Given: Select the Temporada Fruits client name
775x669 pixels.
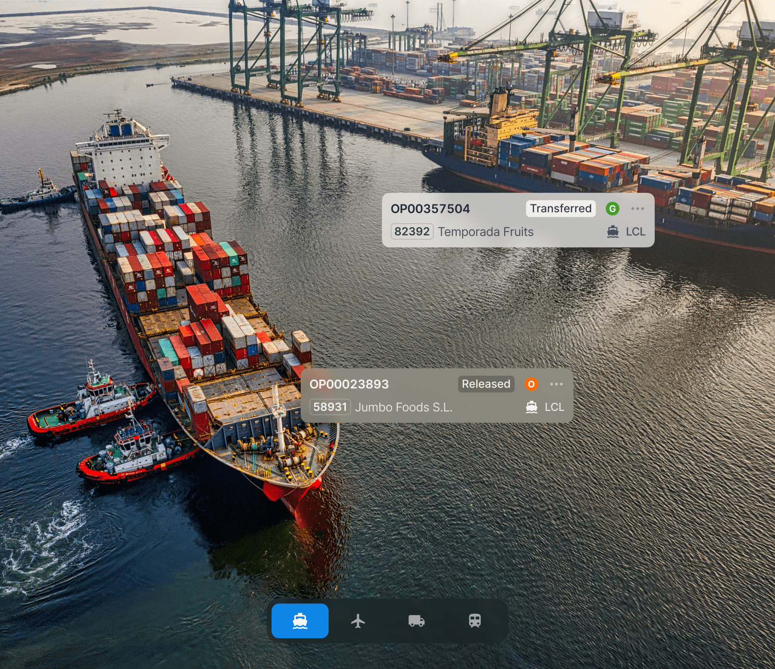Looking at the screenshot, I should (x=486, y=232).
